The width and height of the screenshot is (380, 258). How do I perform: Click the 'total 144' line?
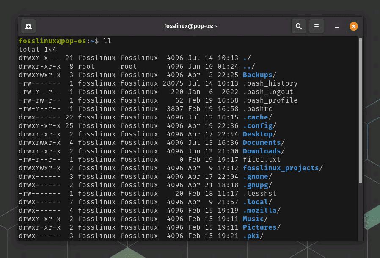(38, 50)
